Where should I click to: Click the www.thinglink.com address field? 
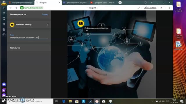pyautogui.click(x=33, y=8)
